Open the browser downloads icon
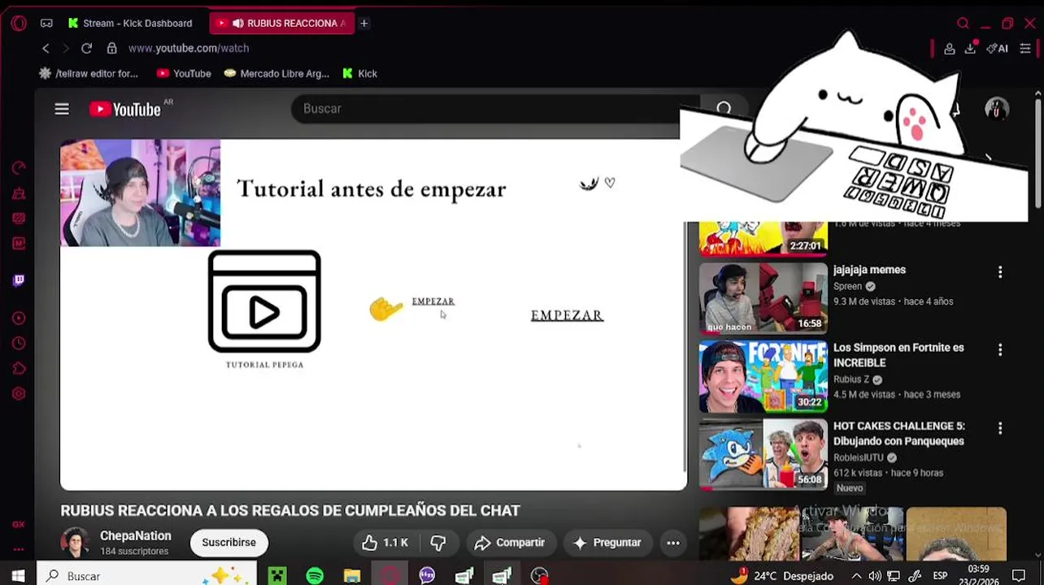 coord(970,49)
